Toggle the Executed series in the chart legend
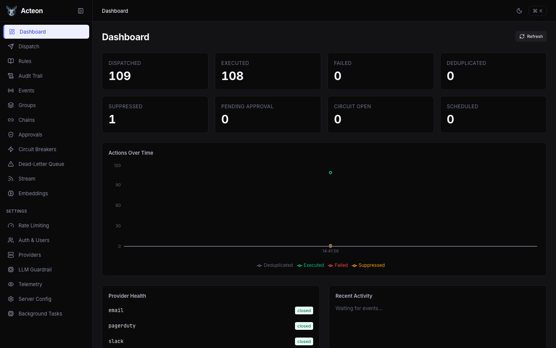556x348 pixels. point(310,265)
